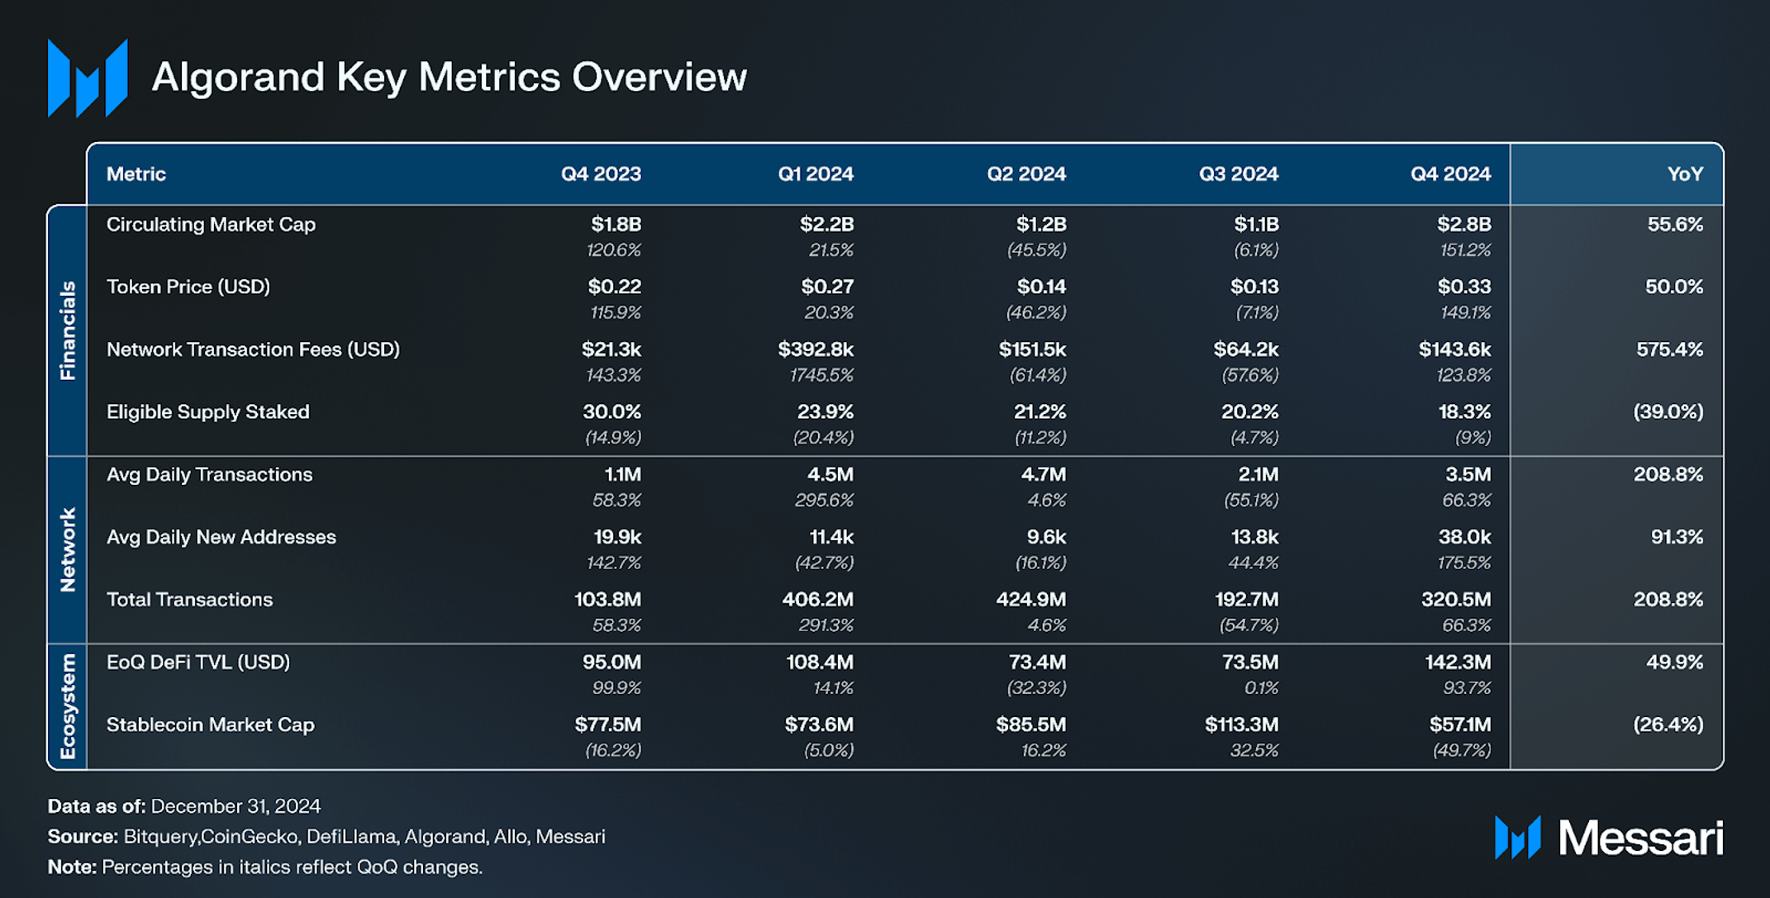The width and height of the screenshot is (1770, 898).
Task: Click the Stablecoin Market Cap row label
Action: point(210,725)
